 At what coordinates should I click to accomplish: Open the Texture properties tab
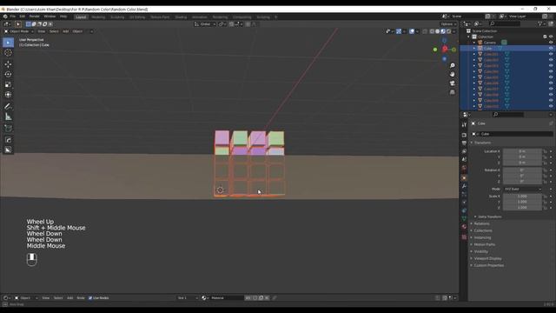coord(464,237)
